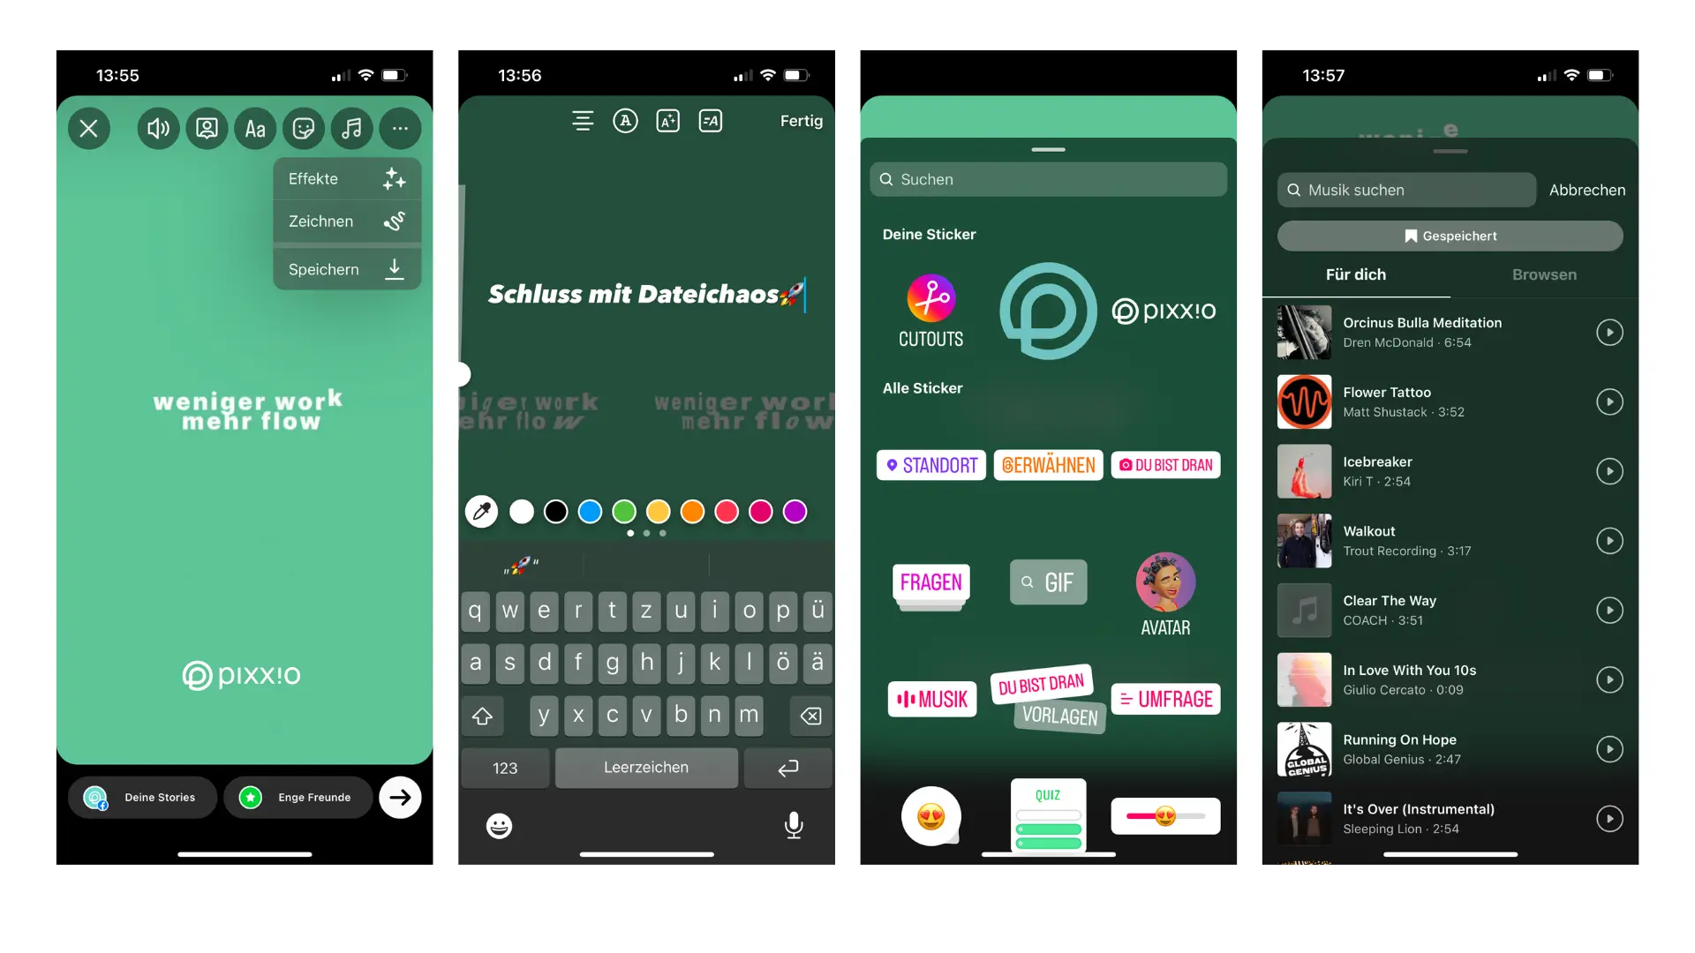Click Speichern to save the story

point(324,267)
